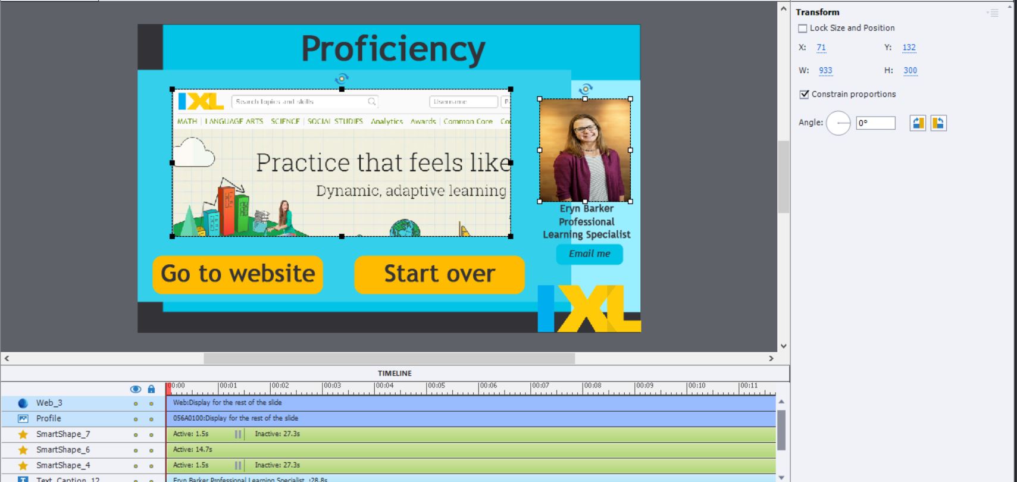Click the 00:10 mark on the timeline ruler
The width and height of the screenshot is (1017, 482).
coord(696,386)
